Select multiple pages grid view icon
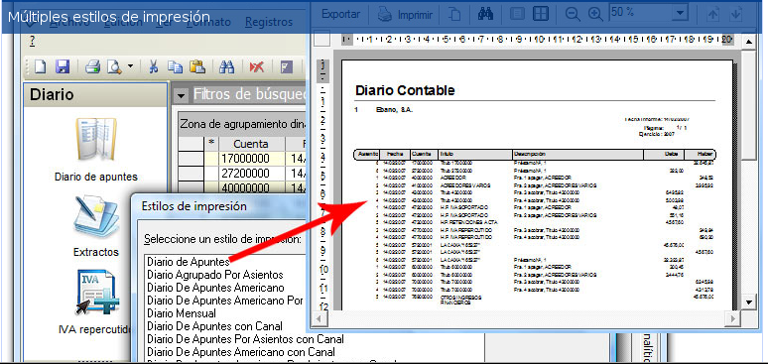 coord(540,15)
